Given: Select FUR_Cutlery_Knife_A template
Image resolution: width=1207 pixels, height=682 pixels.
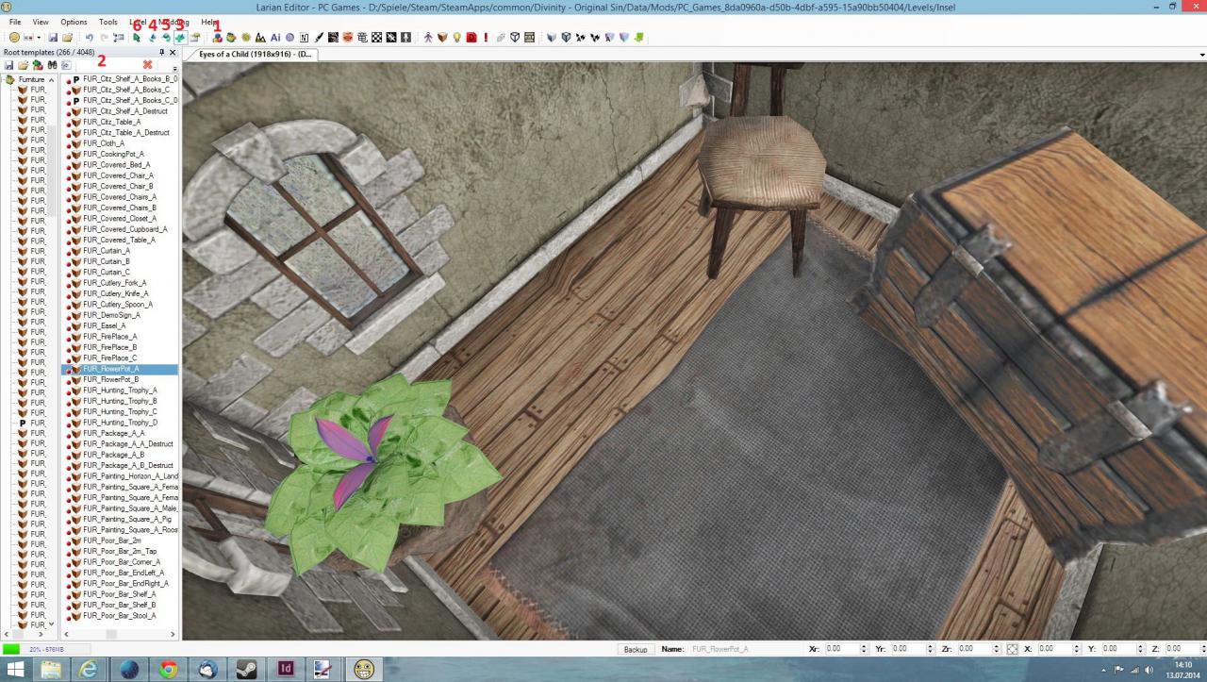Looking at the screenshot, I should point(115,293).
